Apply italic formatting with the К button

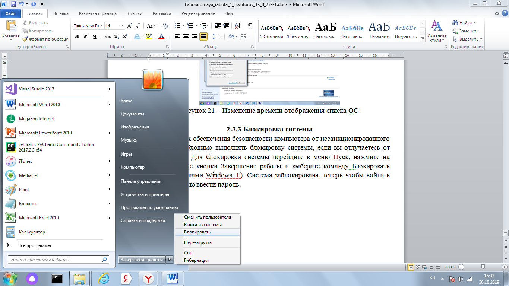tap(86, 36)
